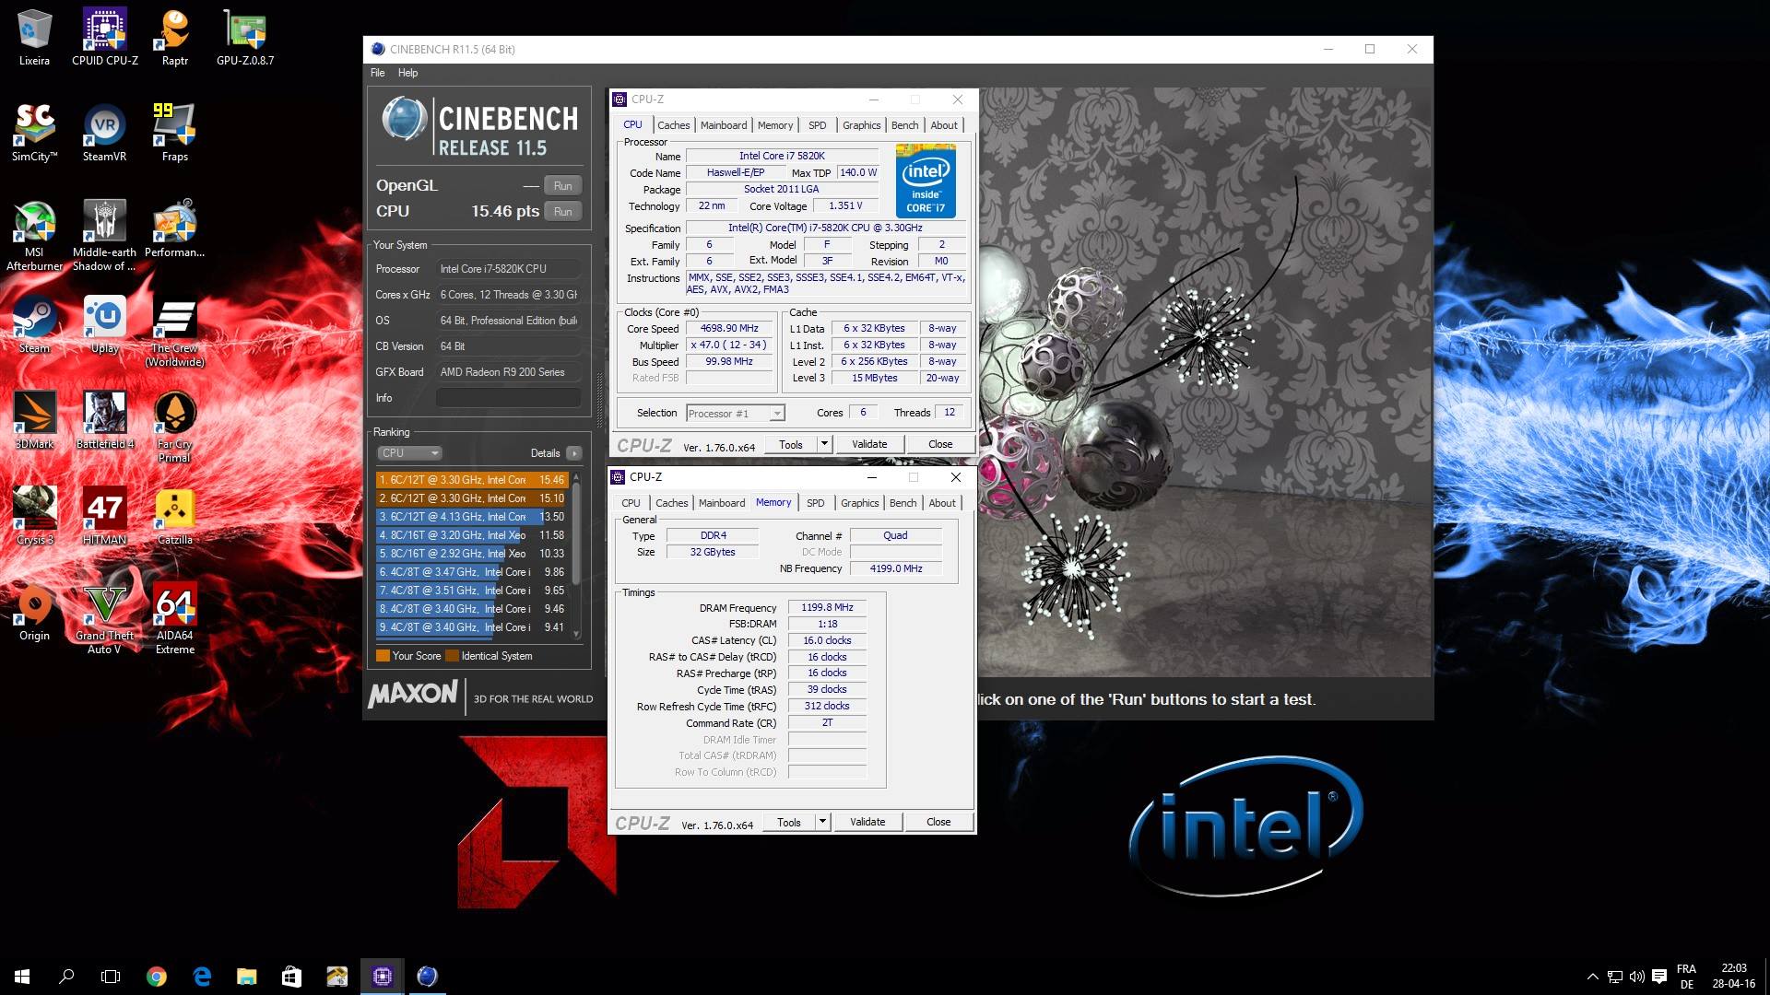1770x995 pixels.
Task: Click Close button in bottom CPU-Z window
Action: click(x=938, y=822)
